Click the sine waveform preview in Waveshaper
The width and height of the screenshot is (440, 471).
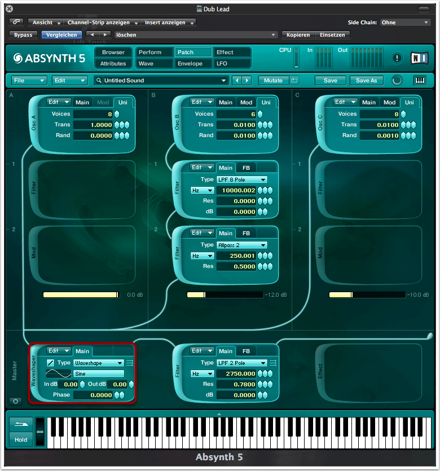coord(58,373)
